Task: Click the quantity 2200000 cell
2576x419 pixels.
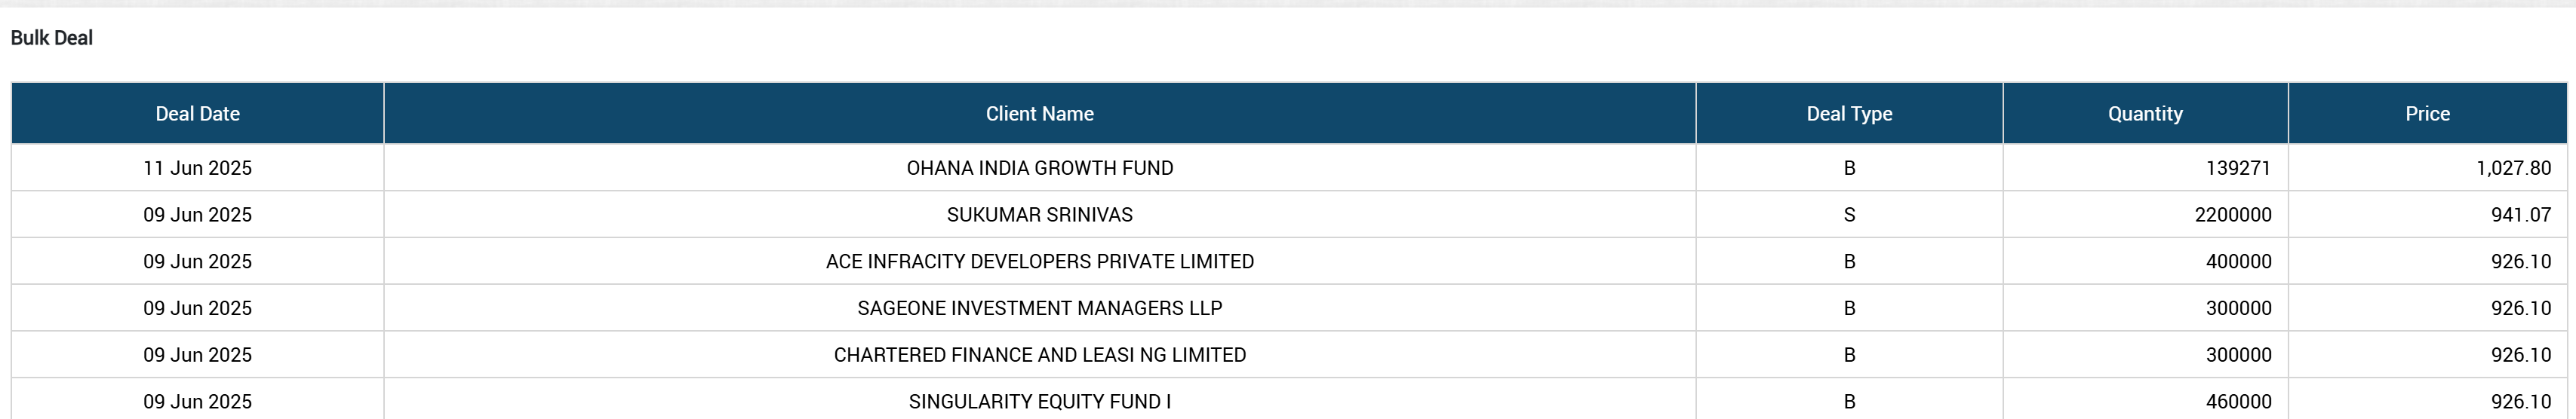Action: (x=2232, y=215)
